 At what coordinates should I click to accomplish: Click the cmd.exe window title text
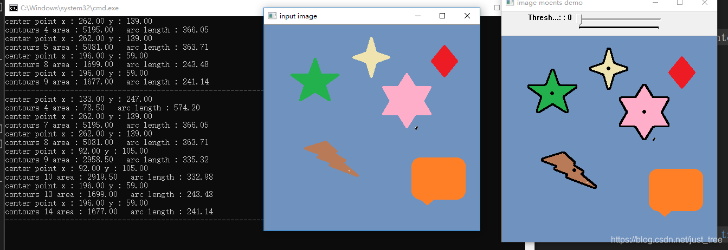pyautogui.click(x=70, y=8)
